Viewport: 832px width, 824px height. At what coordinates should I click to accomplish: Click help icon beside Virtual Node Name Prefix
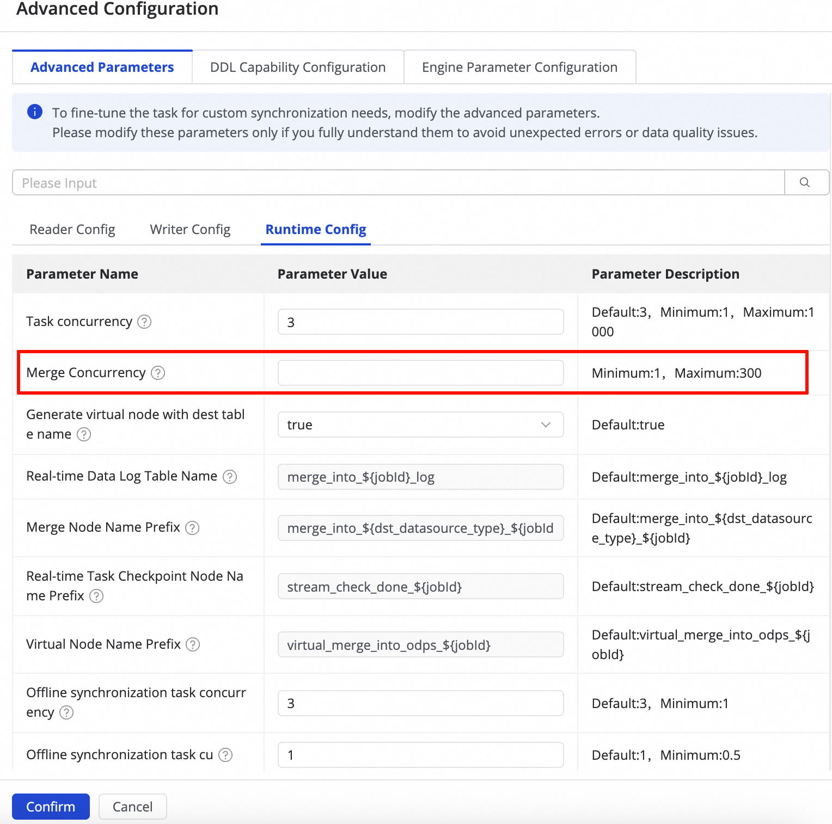193,644
